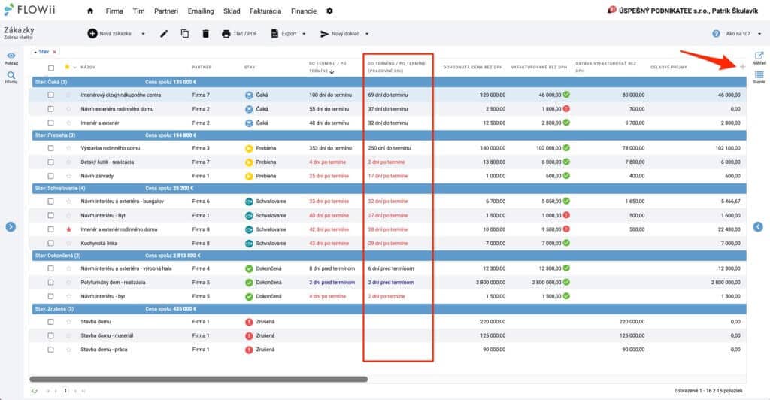The height and width of the screenshot is (400, 770).
Task: Open the Ako na to? dropdown arrow
Action: 759,34
